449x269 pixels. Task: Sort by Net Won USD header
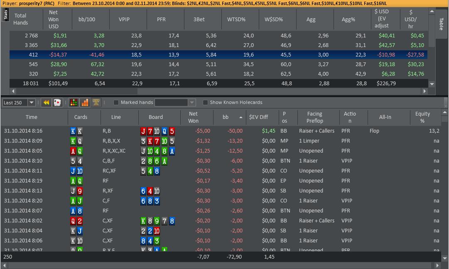tap(53, 19)
